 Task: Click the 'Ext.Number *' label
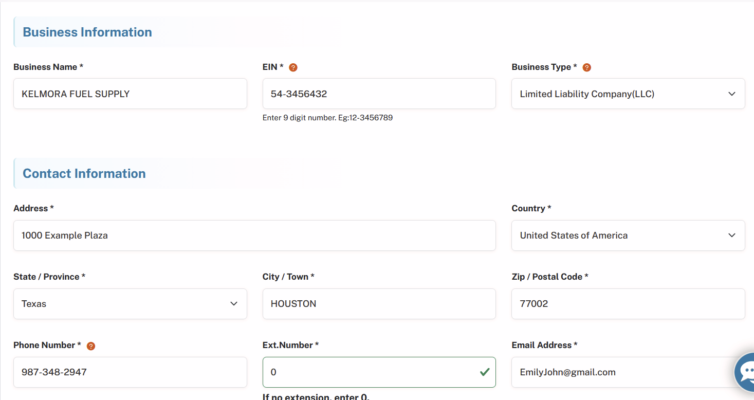pos(290,345)
